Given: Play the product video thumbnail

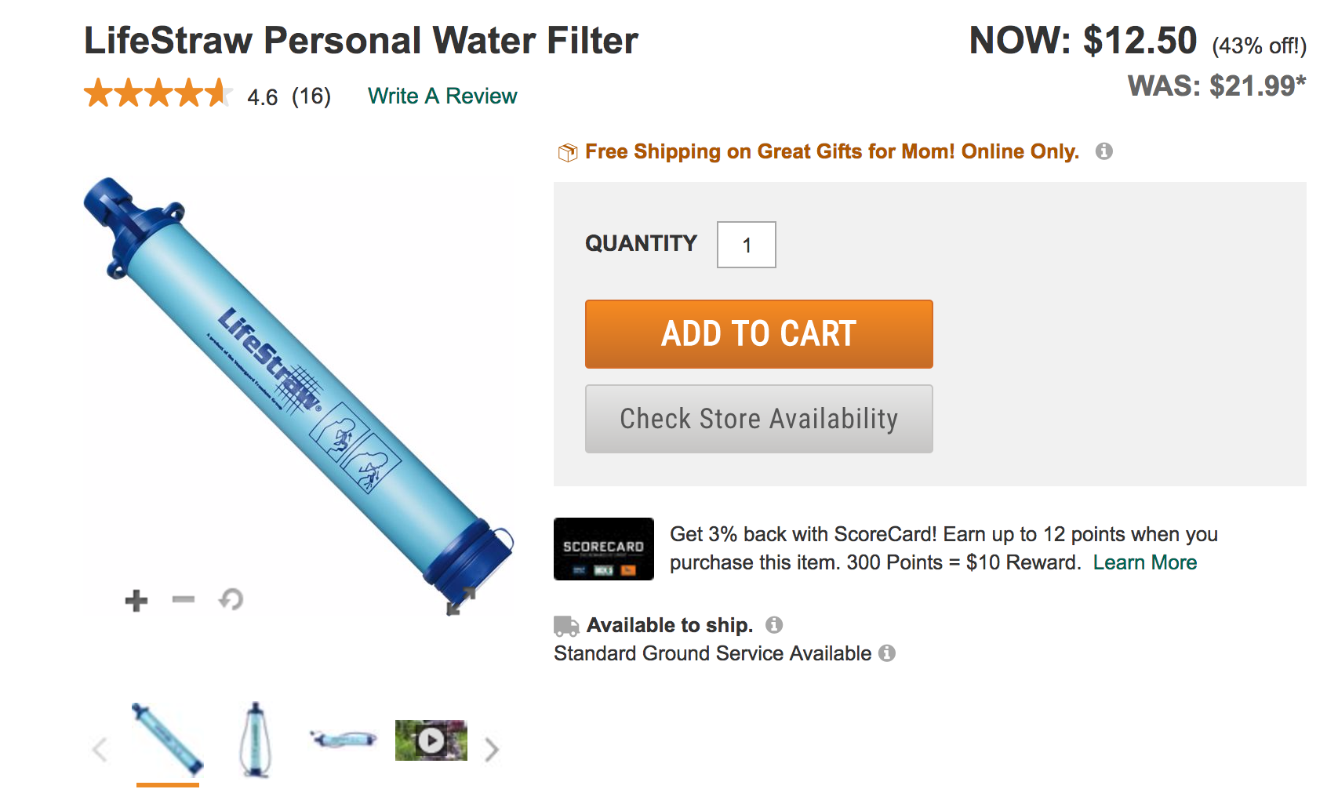Looking at the screenshot, I should 431,740.
